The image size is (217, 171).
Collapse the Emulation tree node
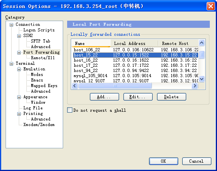click(x=19, y=69)
